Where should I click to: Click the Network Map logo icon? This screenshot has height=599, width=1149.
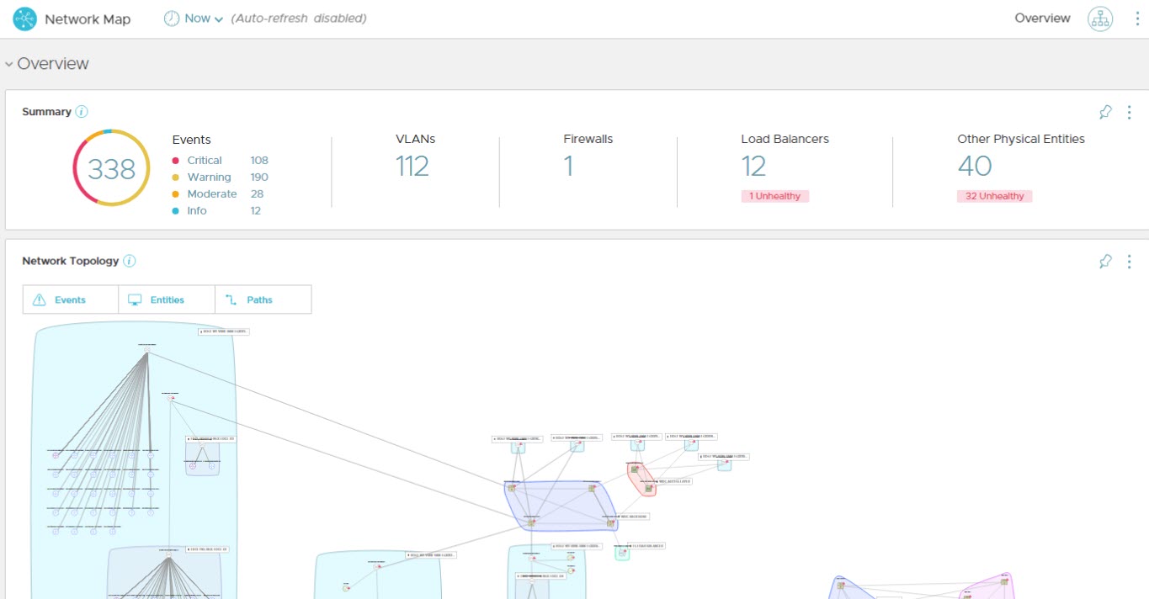pos(25,19)
